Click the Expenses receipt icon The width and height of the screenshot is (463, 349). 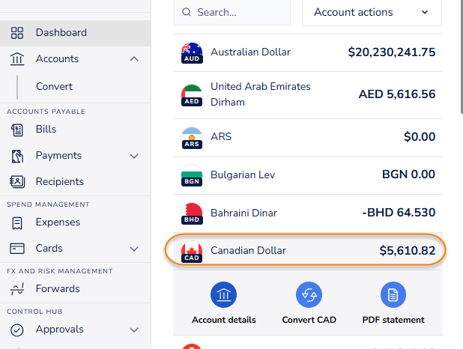point(17,222)
